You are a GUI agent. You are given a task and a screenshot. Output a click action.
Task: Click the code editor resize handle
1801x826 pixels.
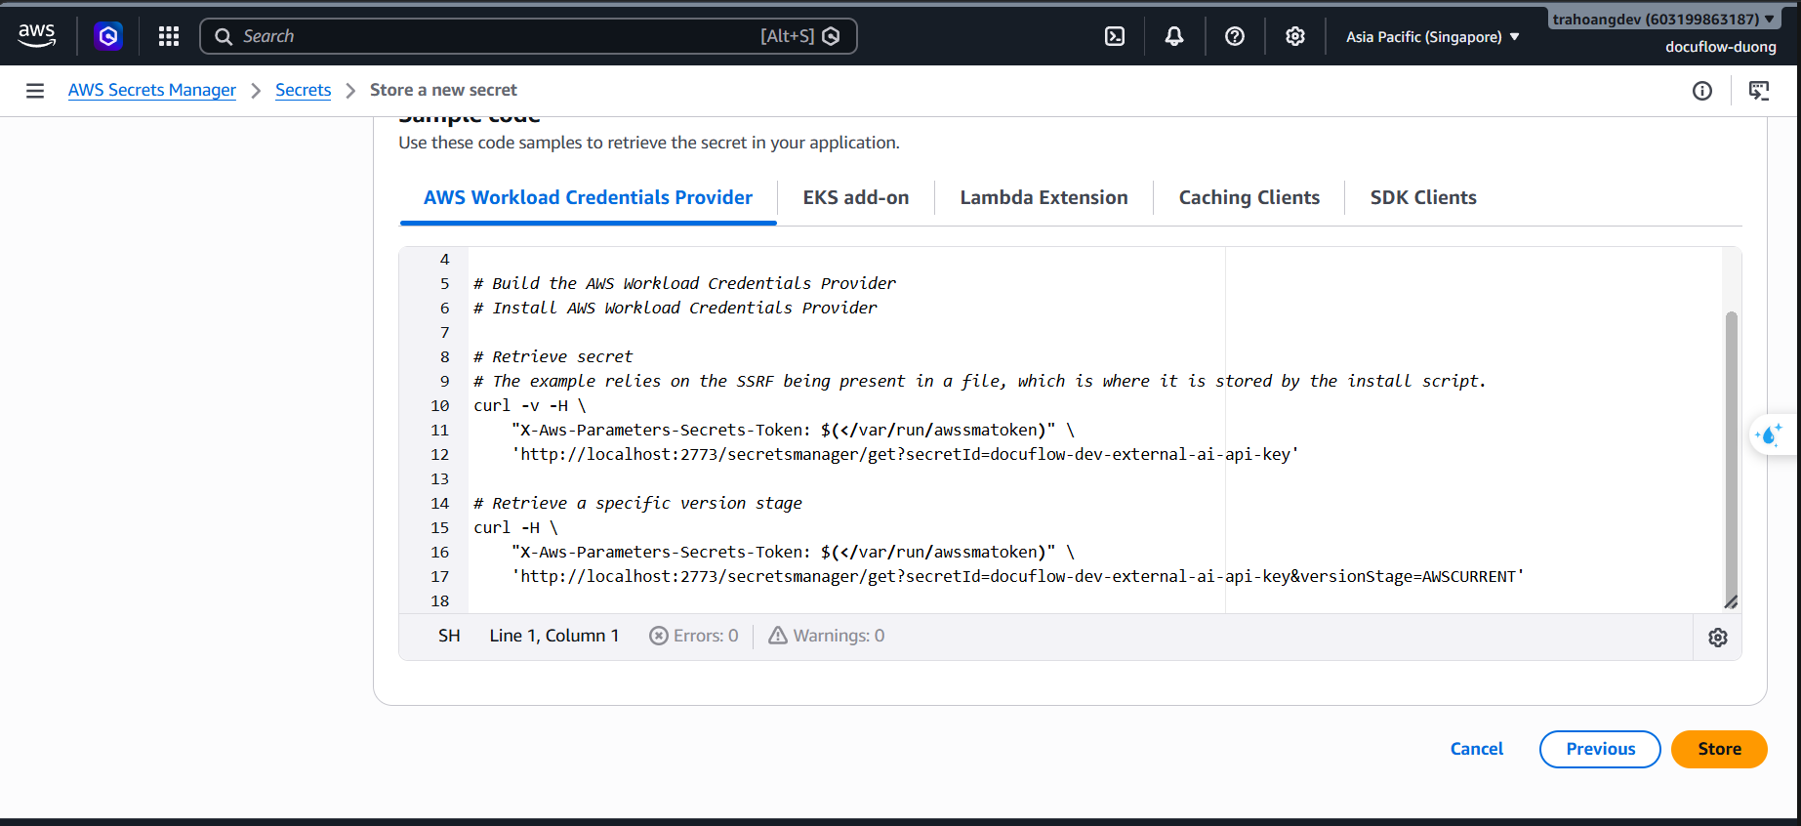(1731, 602)
